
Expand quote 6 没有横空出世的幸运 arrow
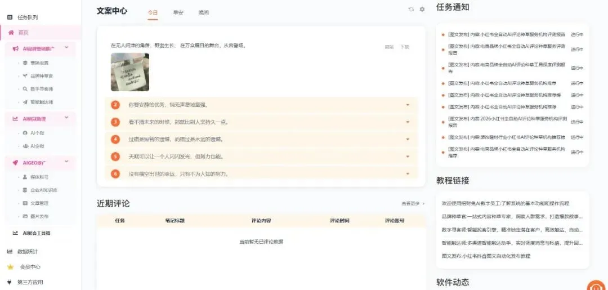[408, 173]
